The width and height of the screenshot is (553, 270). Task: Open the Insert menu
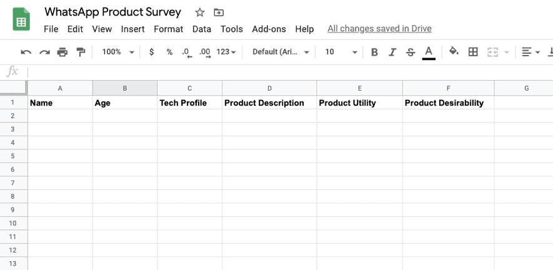click(x=132, y=29)
